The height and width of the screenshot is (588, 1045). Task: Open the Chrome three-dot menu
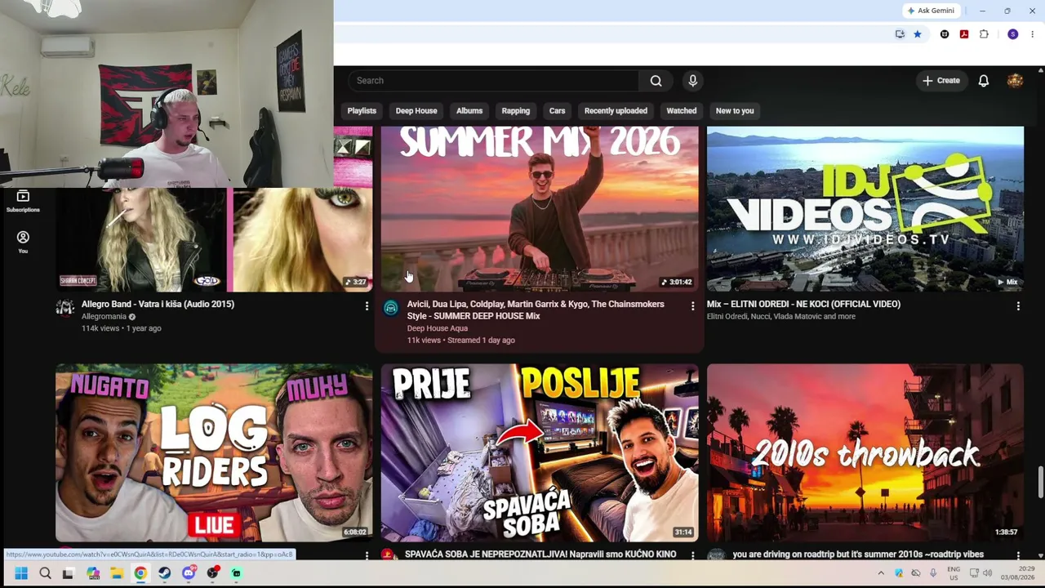(1032, 34)
